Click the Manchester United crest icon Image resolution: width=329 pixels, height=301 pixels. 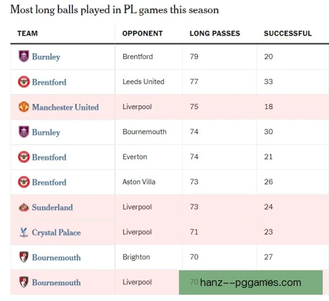(x=24, y=107)
